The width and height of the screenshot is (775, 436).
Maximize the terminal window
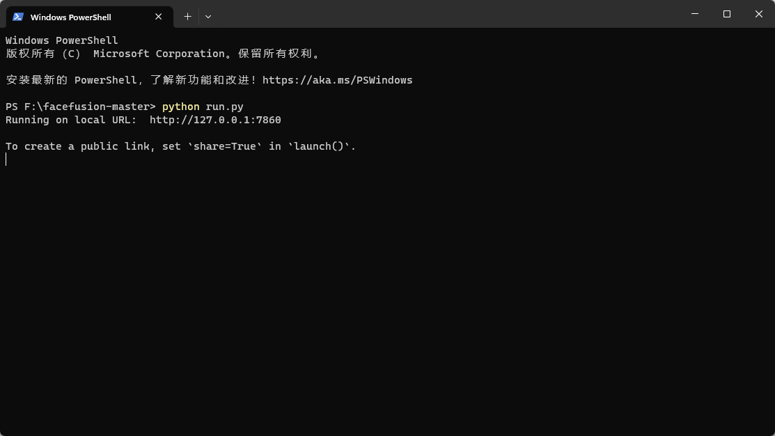726,14
